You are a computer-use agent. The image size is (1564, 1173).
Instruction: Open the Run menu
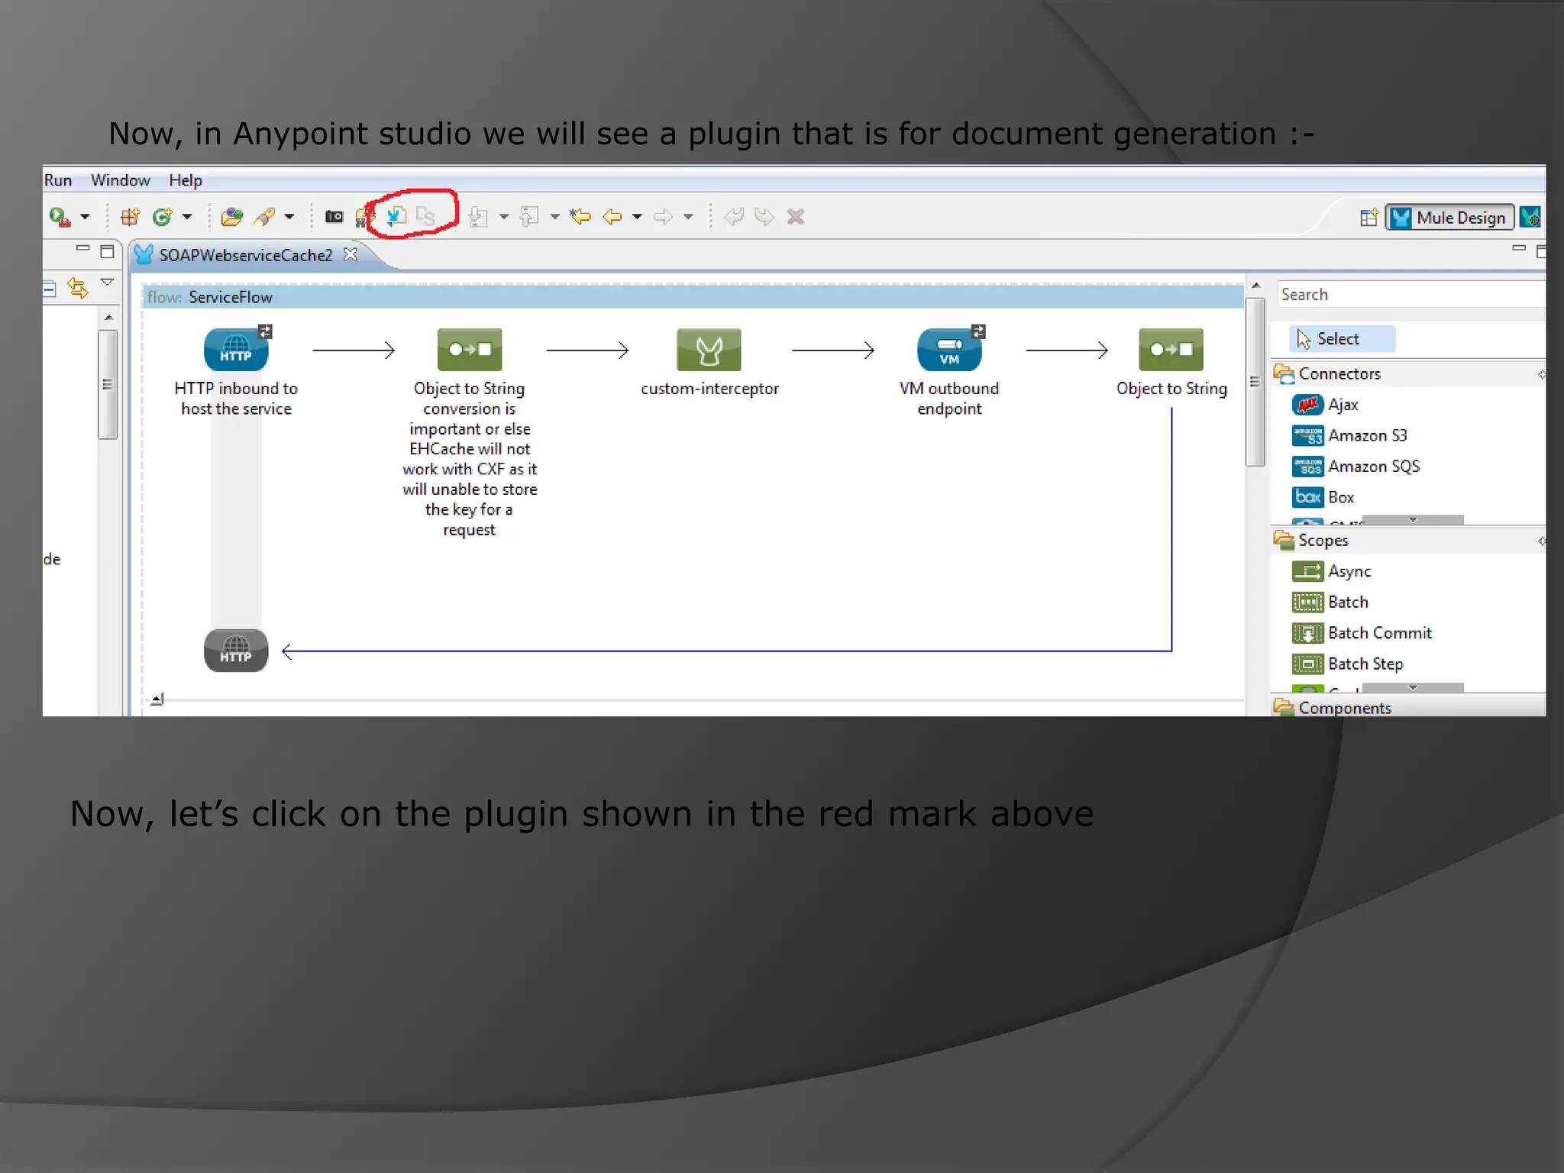click(58, 180)
